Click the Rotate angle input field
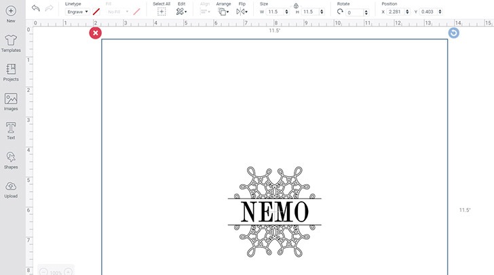The width and height of the screenshot is (494, 275). (x=354, y=13)
